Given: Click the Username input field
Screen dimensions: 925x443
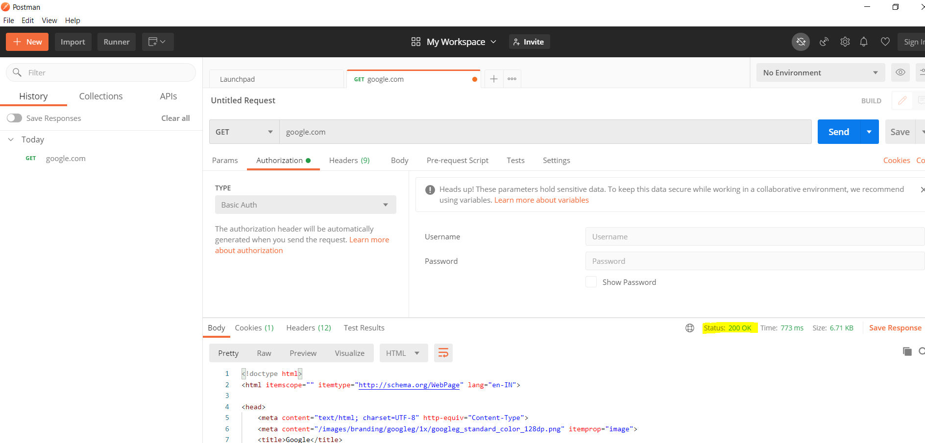Looking at the screenshot, I should 755,236.
